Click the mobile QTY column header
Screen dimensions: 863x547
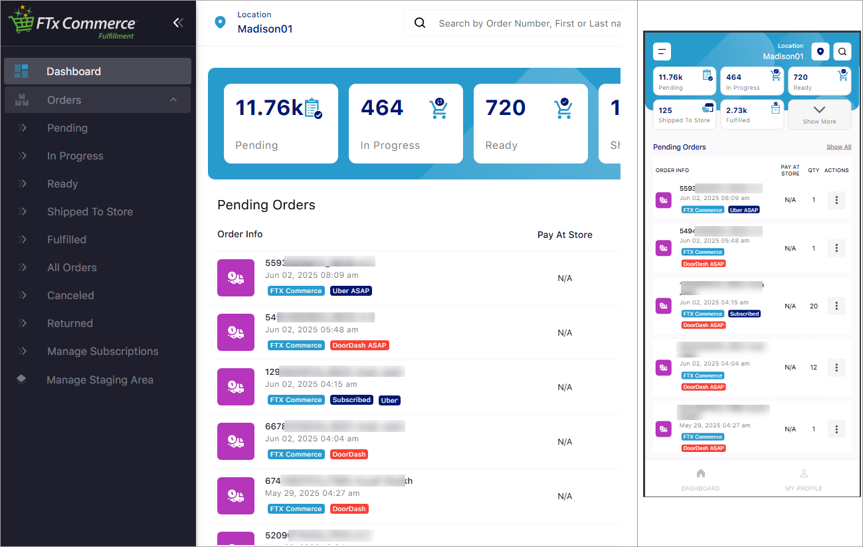[814, 170]
